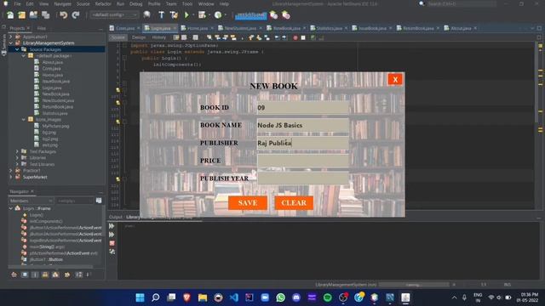This screenshot has width=545, height=306.
Task: Expand the Test Packages node
Action: tap(17, 151)
